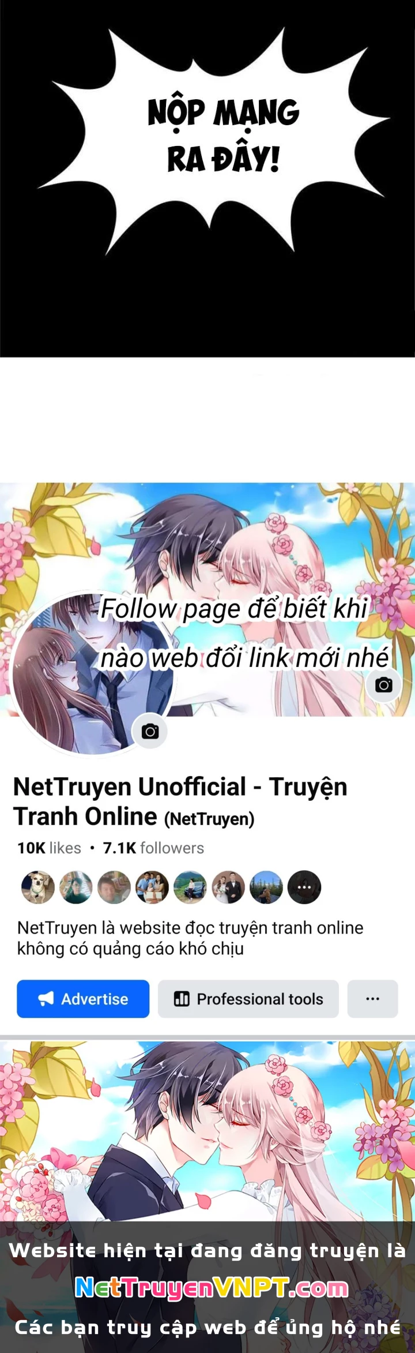Click the cover photo camera icon
Image resolution: width=415 pixels, height=1353 pixels.
[x=384, y=685]
